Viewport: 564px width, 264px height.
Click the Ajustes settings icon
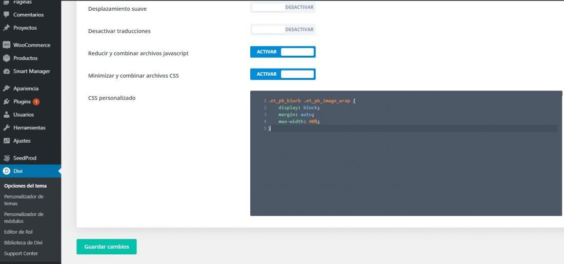click(6, 141)
